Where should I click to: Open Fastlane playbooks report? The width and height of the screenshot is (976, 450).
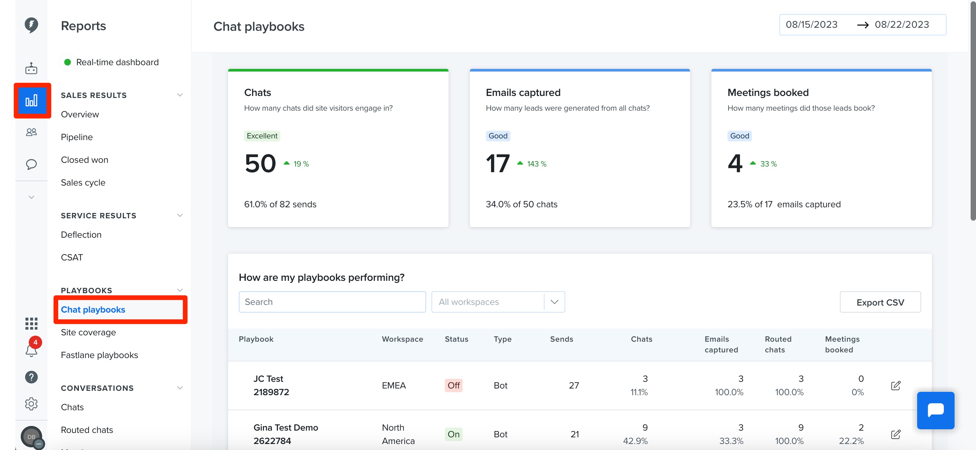(99, 355)
